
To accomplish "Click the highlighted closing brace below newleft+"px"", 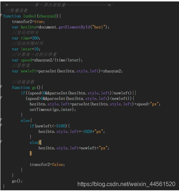I will 31,153.
